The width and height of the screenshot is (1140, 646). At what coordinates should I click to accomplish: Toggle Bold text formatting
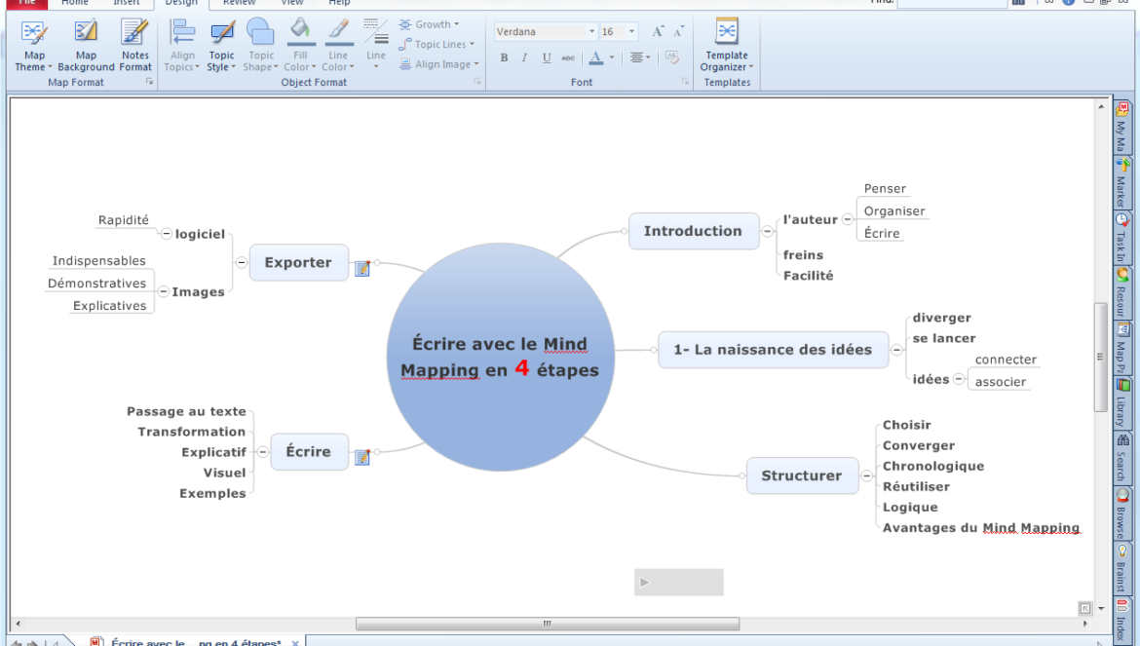coord(504,58)
